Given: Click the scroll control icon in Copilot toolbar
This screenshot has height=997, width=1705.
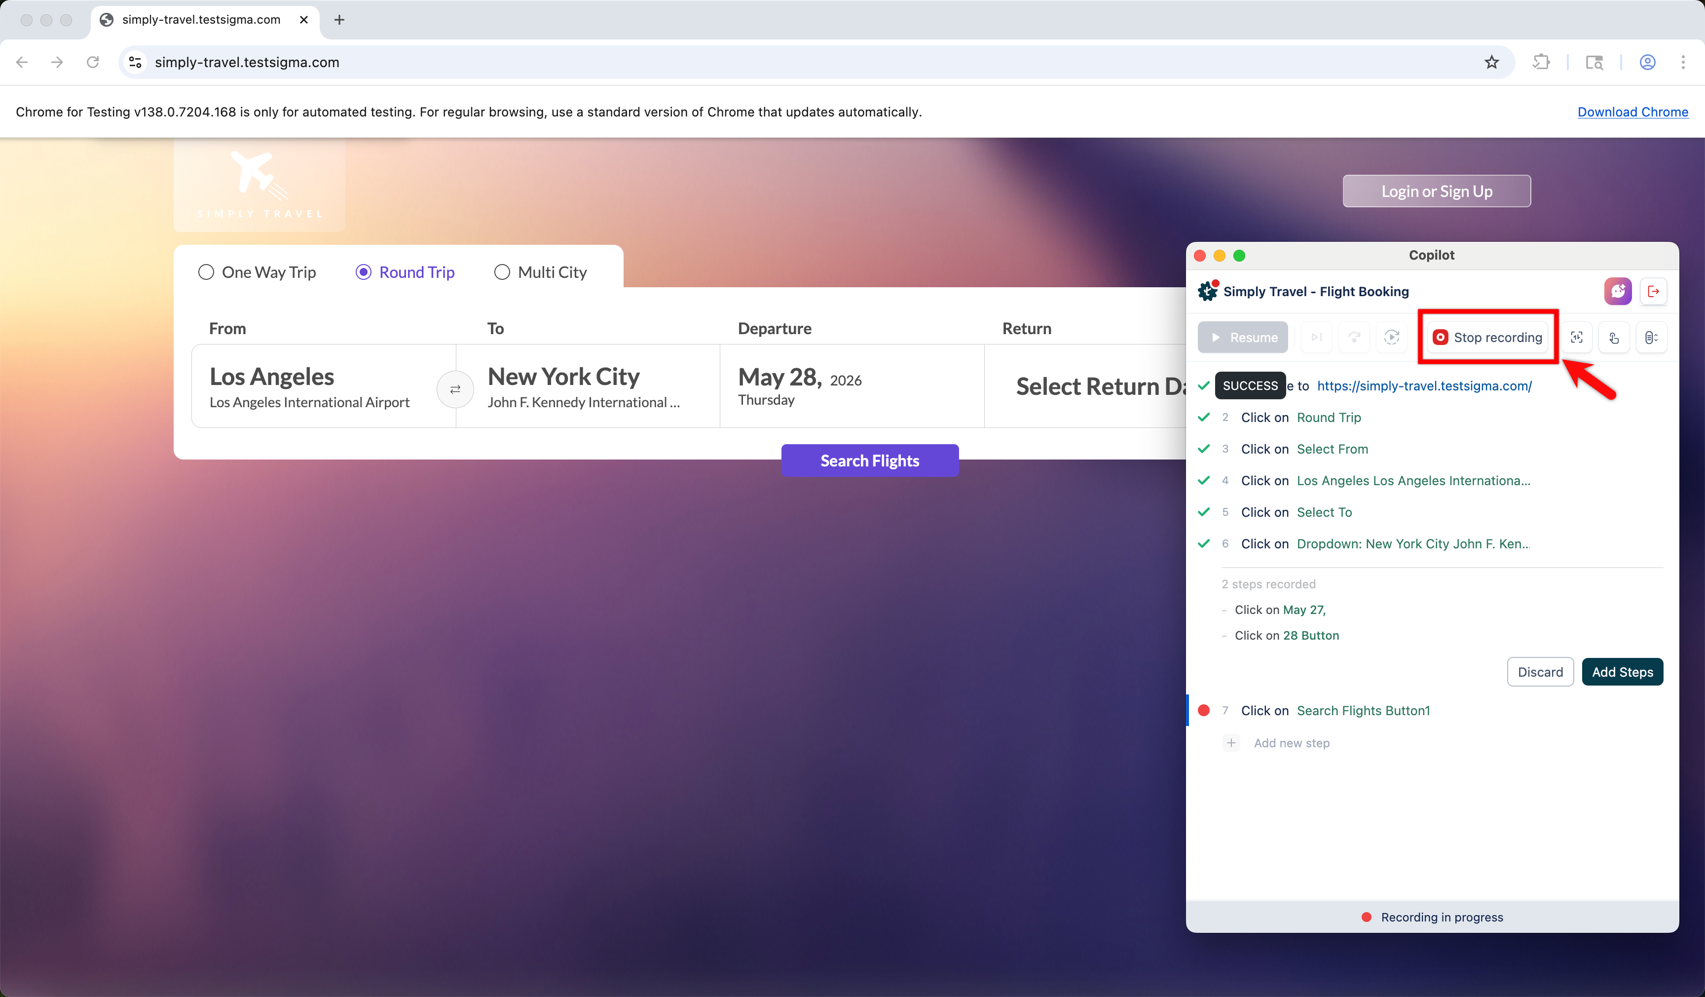Looking at the screenshot, I should (1652, 337).
